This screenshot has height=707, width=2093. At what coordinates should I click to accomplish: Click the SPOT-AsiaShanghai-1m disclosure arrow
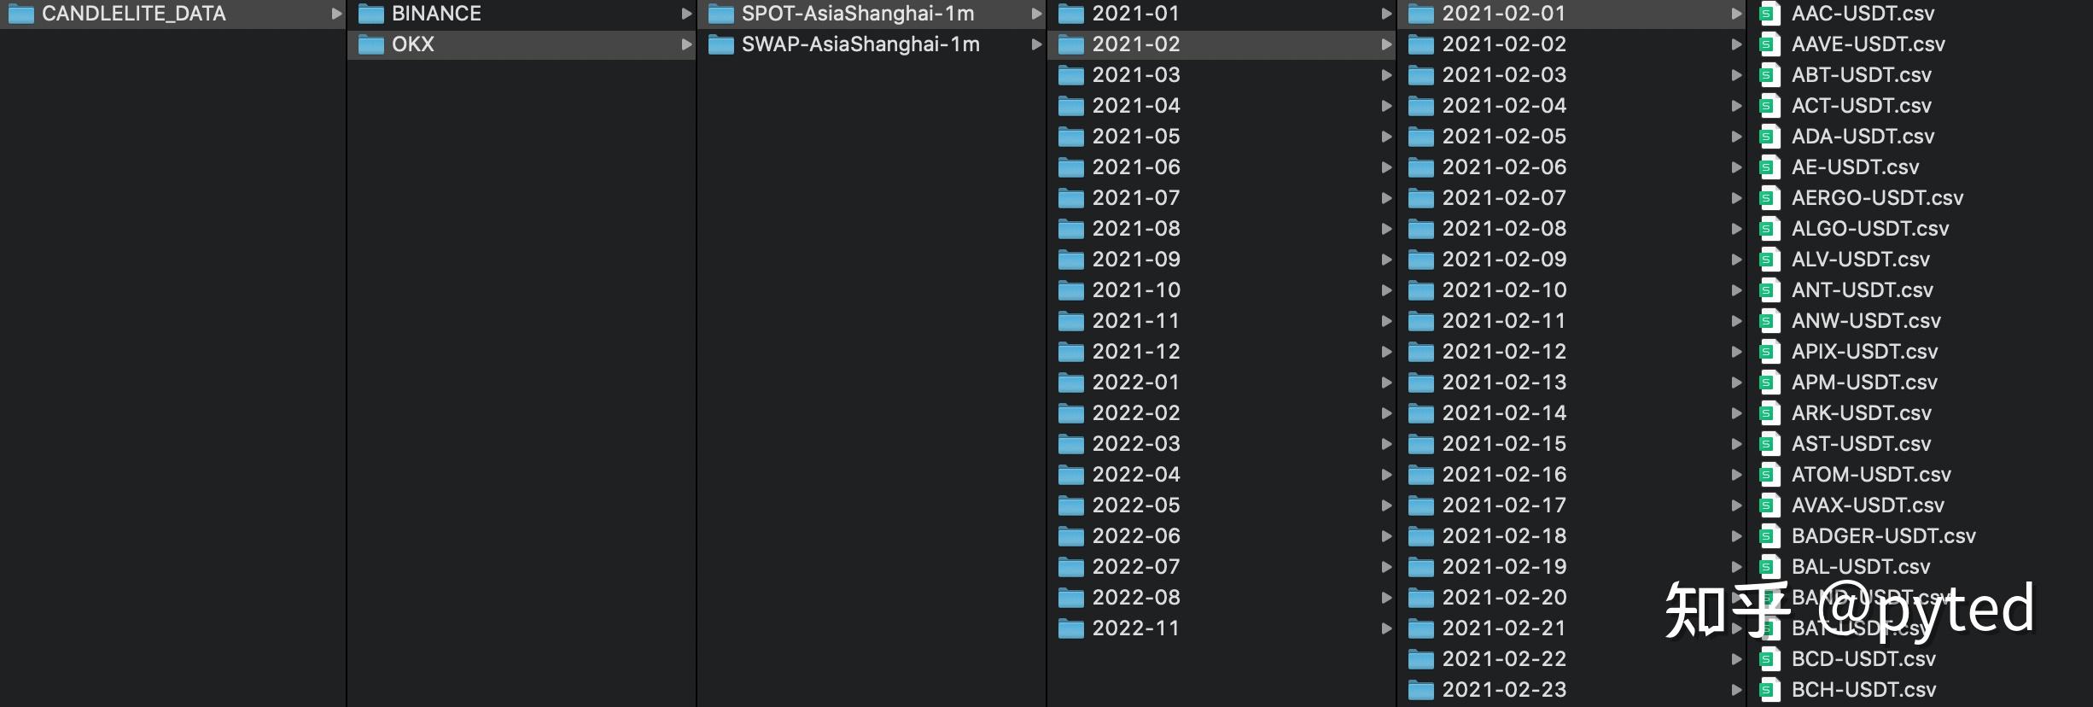pos(1036,14)
